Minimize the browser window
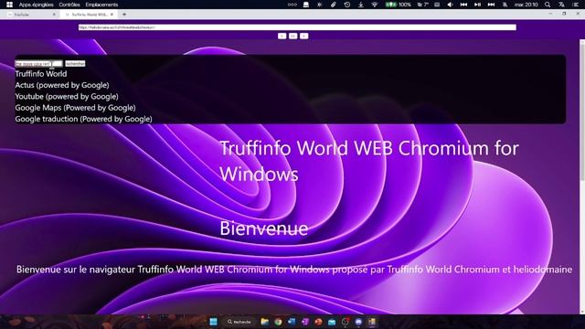Screen dimensions: 585x329 point(550,14)
